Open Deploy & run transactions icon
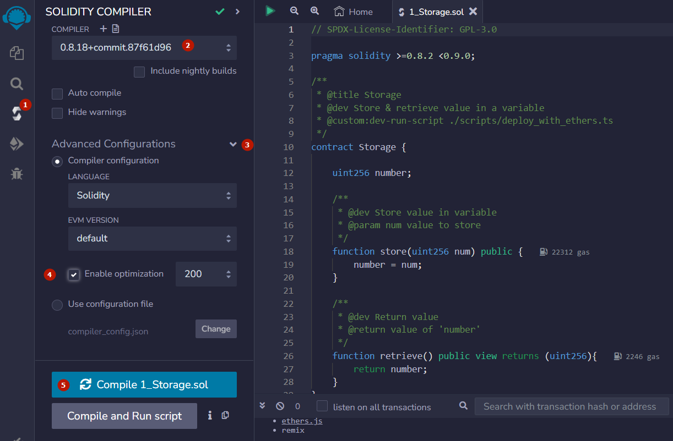Image resolution: width=673 pixels, height=441 pixels. click(x=17, y=144)
